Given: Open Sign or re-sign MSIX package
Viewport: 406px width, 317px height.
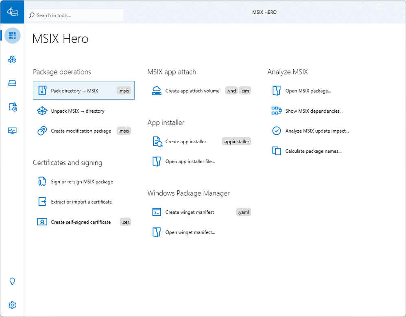Looking at the screenshot, I should (82, 181).
